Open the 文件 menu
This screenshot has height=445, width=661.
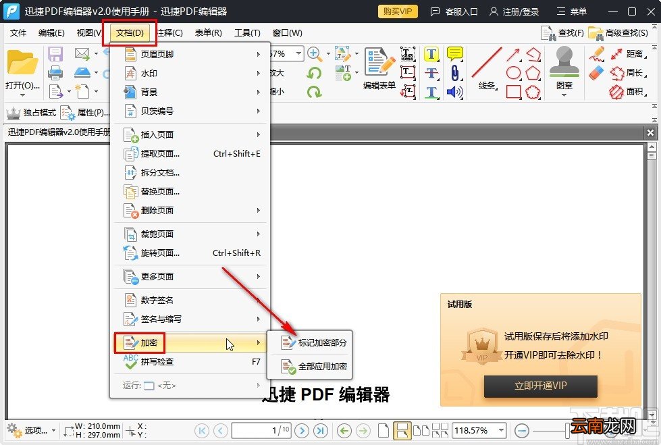pyautogui.click(x=18, y=33)
